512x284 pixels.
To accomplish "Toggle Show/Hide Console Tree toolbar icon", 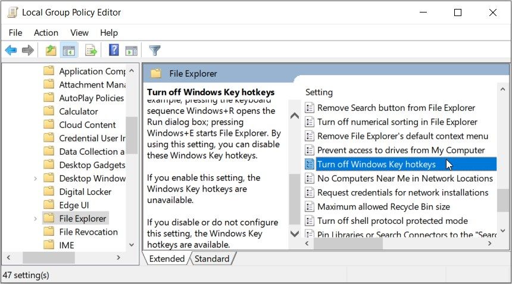I will pos(69,51).
